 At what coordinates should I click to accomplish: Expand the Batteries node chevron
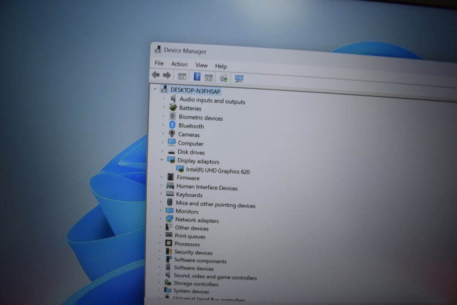[x=164, y=107]
